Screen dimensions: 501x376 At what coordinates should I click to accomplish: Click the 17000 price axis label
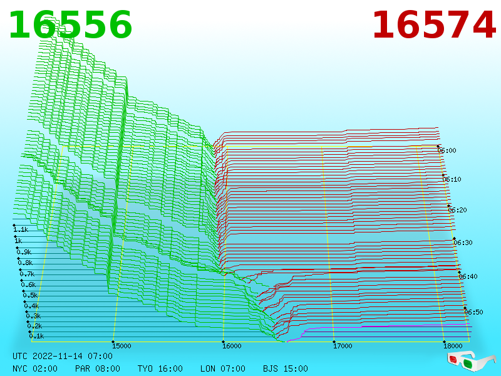[x=343, y=346]
